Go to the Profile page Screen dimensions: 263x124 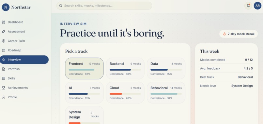click(x=24, y=97)
